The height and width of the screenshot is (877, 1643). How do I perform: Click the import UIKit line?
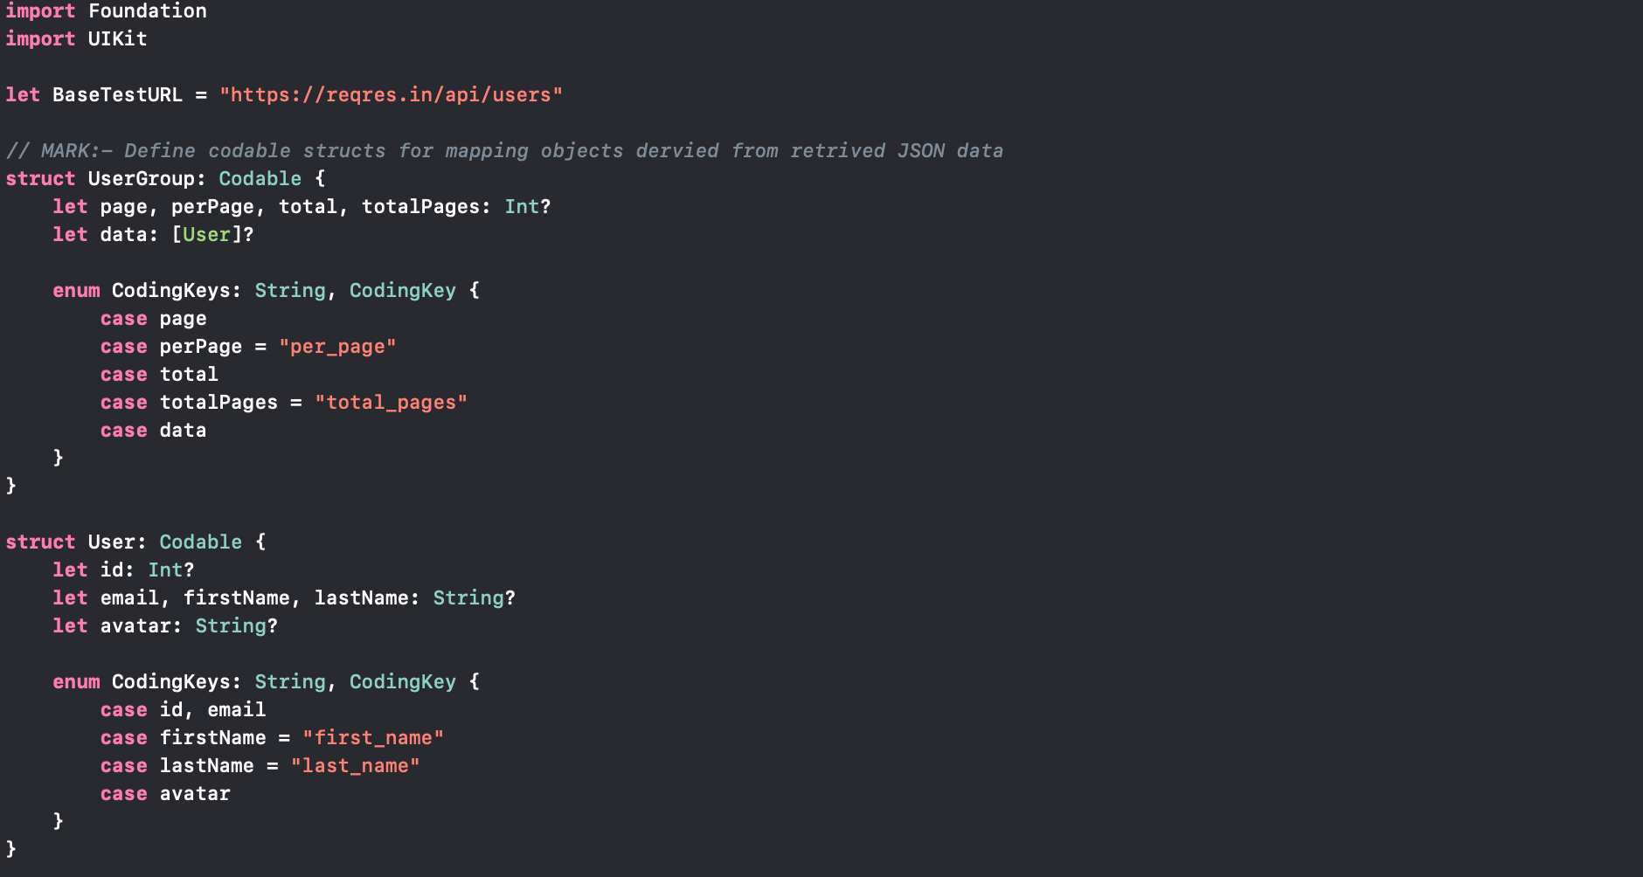(76, 38)
